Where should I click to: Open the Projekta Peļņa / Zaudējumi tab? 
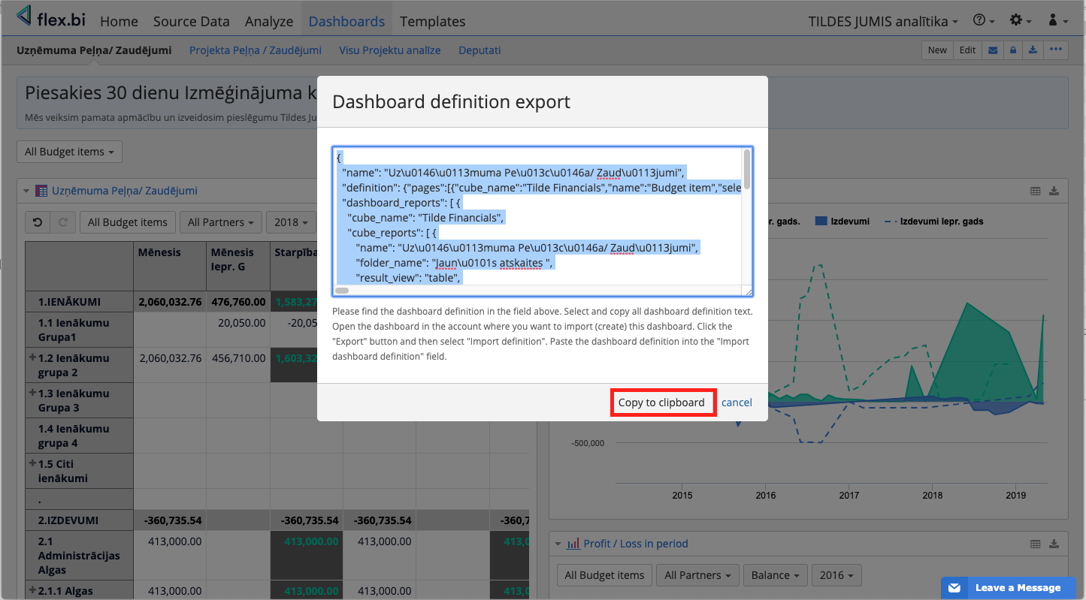[x=255, y=50]
